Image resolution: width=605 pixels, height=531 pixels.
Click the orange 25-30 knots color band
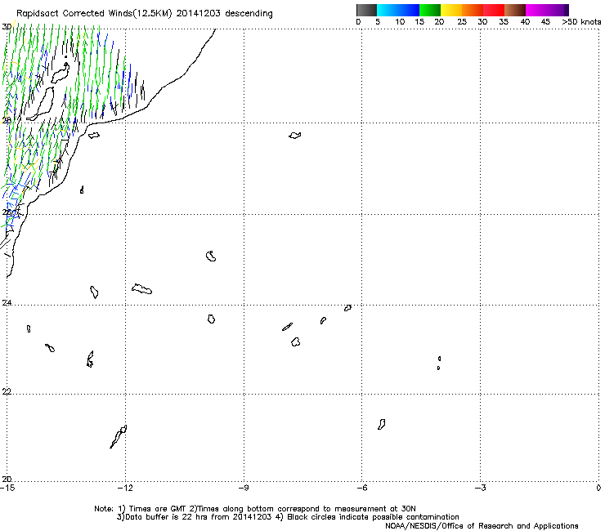(473, 10)
